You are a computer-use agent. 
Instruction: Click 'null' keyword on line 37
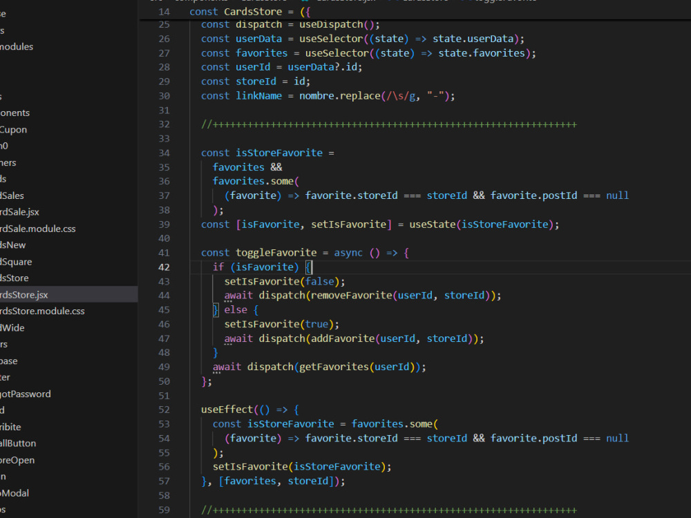(617, 195)
